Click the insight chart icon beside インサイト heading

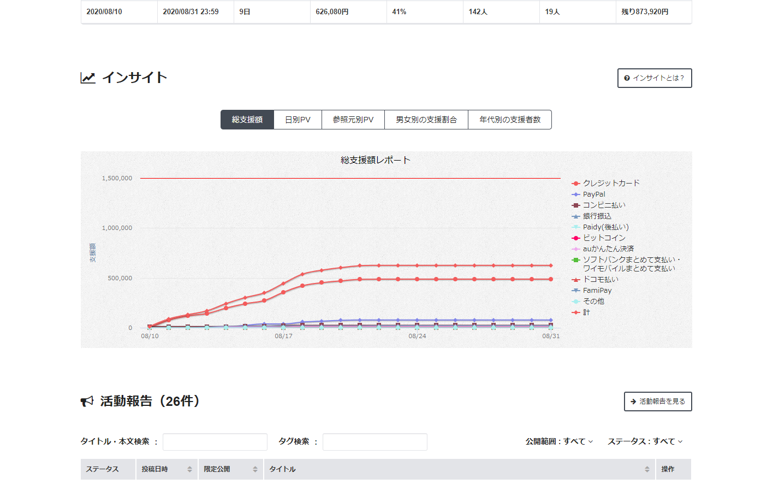(x=88, y=78)
